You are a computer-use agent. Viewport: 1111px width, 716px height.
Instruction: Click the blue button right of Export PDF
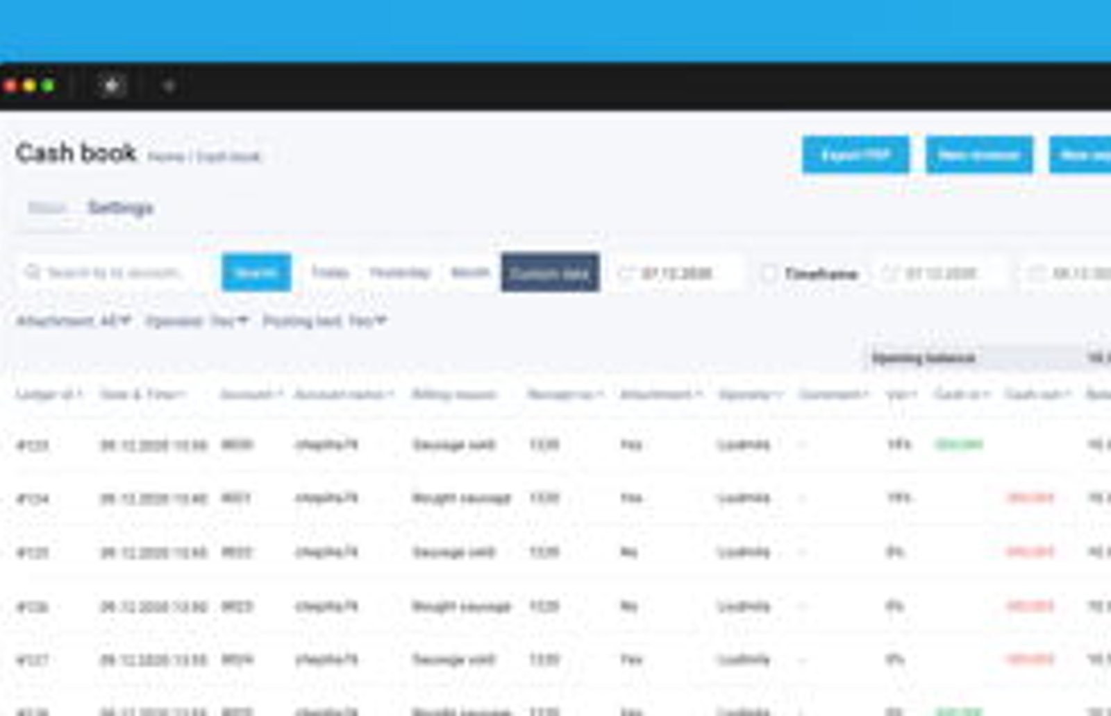coord(979,154)
